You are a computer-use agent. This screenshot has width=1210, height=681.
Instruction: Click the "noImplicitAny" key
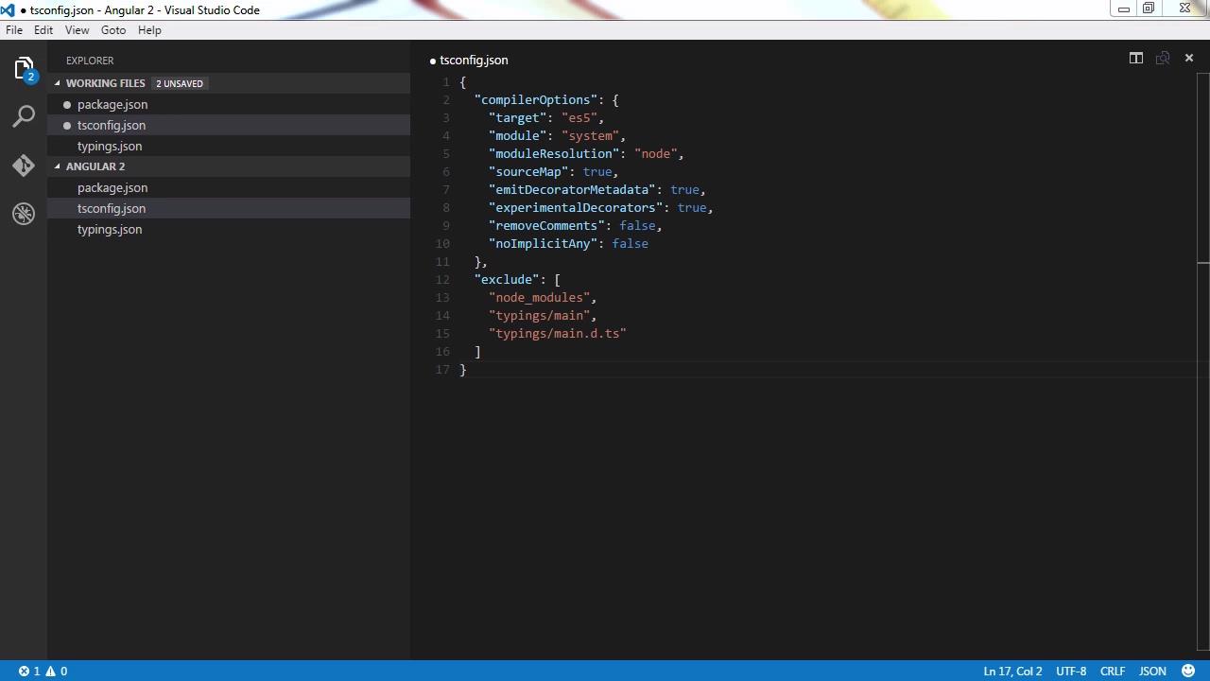(x=543, y=243)
